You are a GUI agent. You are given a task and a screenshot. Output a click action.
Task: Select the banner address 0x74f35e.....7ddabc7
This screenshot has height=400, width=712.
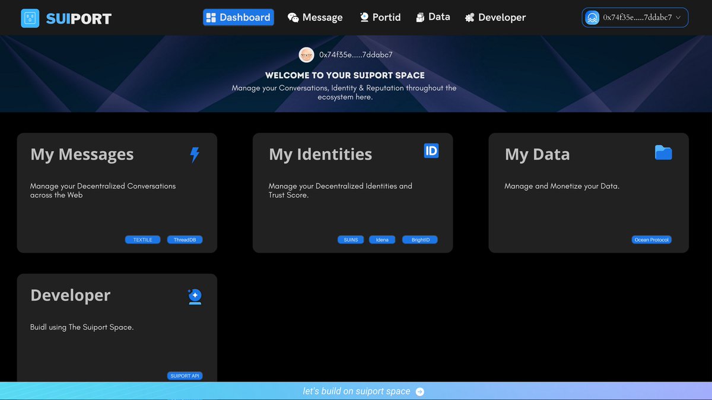[x=356, y=55]
